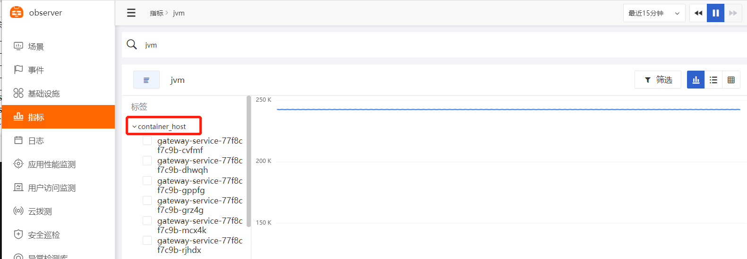The image size is (747, 259).
Task: Check gateway-service-77f8cf7c9b-gppfg checkbox
Action: (147, 181)
